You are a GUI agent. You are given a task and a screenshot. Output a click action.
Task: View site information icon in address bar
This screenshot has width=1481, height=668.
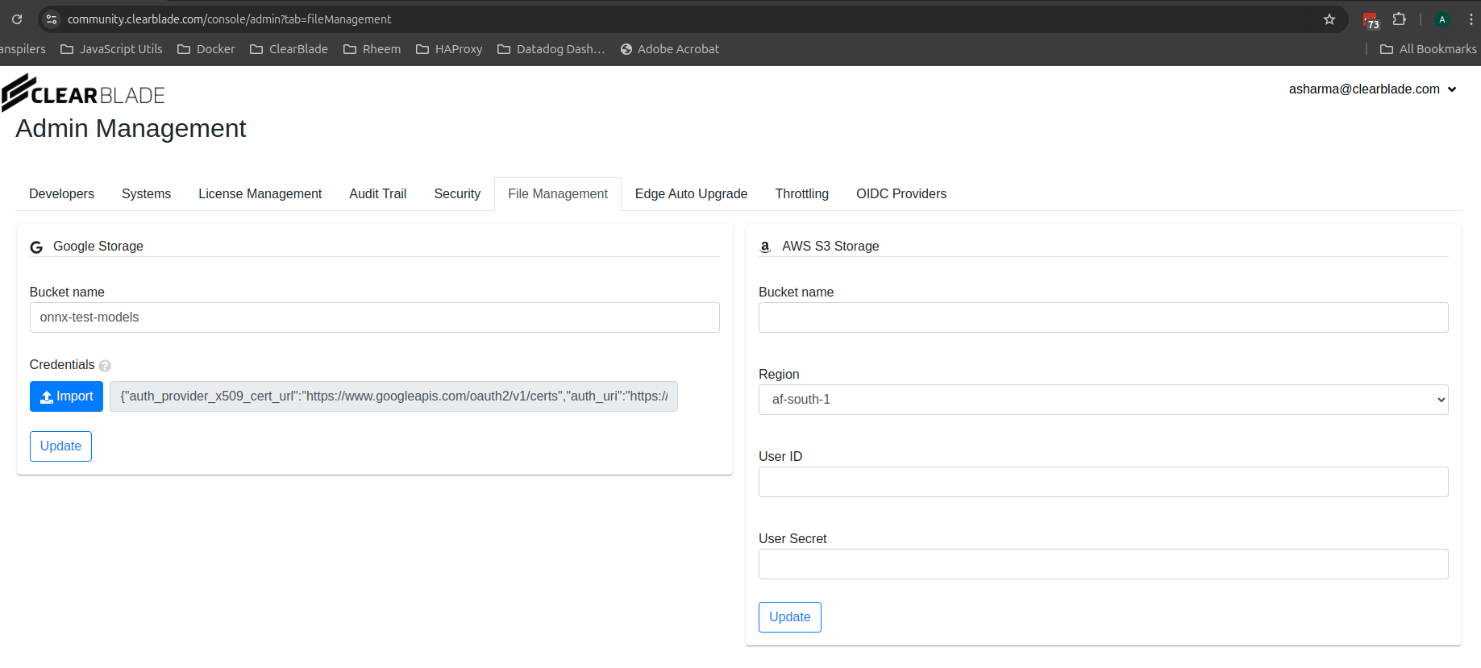[x=52, y=19]
